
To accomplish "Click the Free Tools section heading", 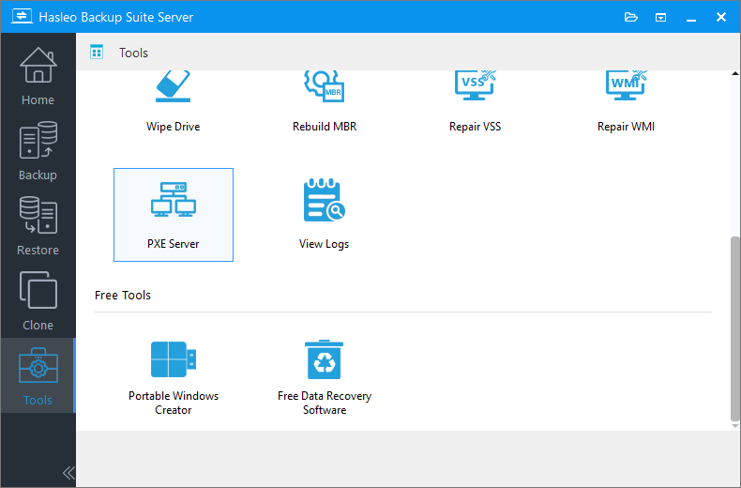I will coord(122,295).
